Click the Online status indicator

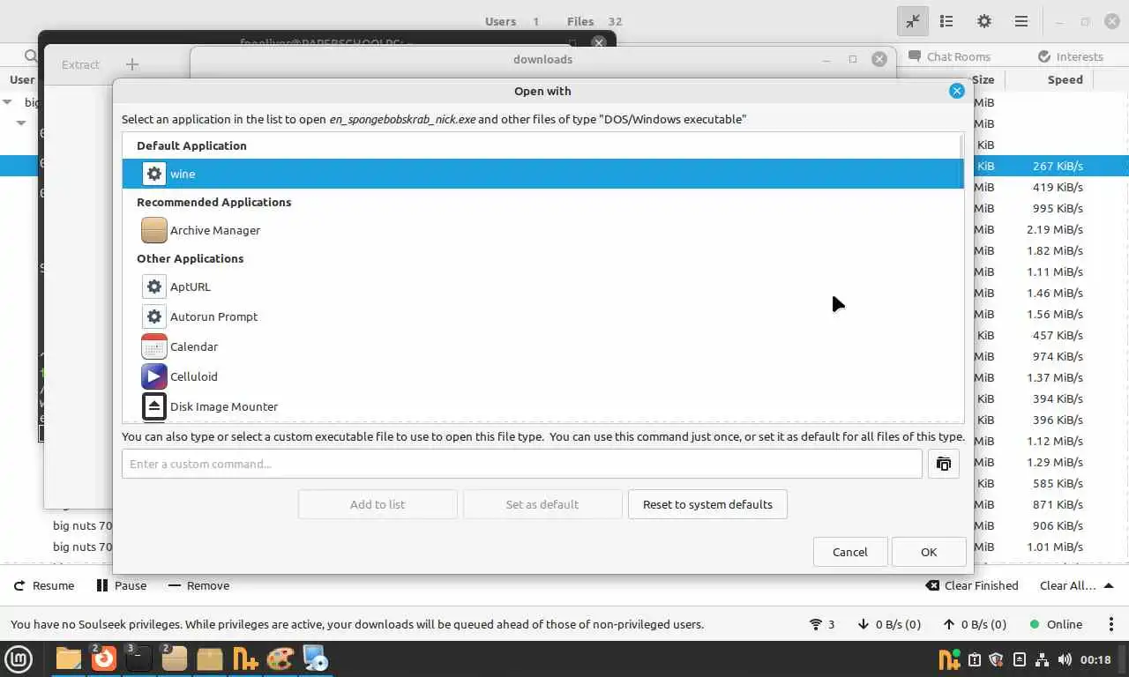(x=1056, y=624)
